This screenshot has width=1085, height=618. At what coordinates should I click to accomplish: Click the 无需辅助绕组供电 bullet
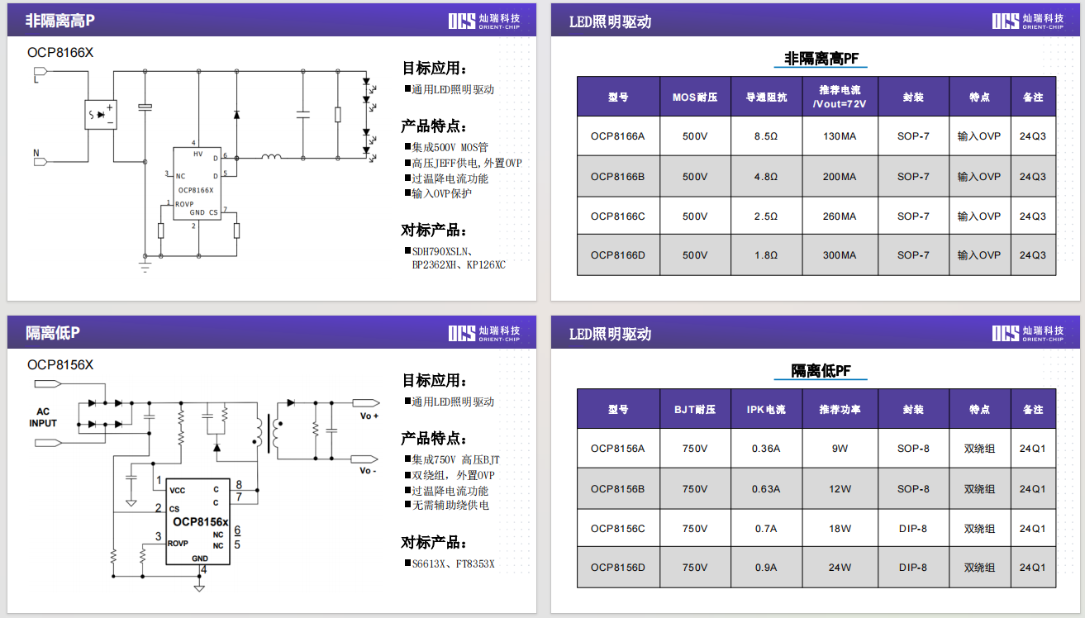[446, 505]
